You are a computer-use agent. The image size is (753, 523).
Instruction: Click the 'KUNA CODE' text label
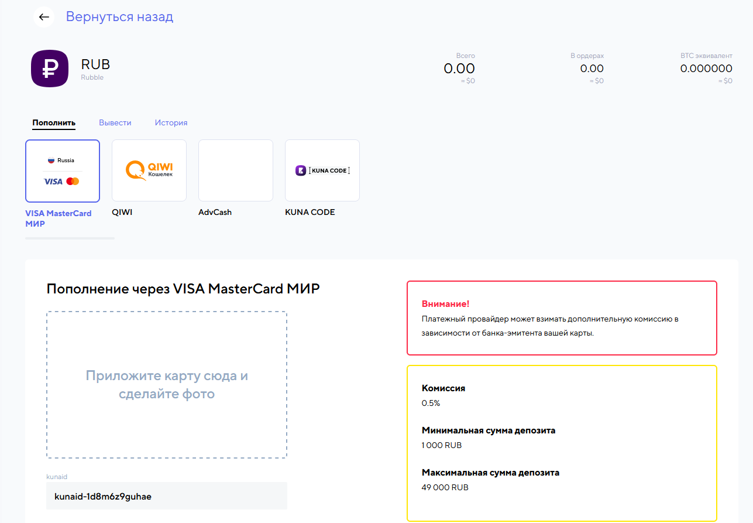tap(310, 213)
